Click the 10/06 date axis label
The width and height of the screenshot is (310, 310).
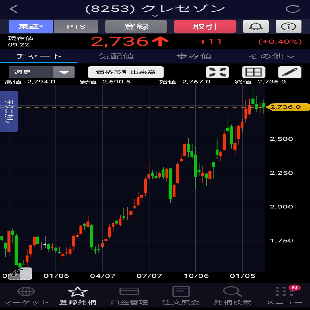pyautogui.click(x=196, y=276)
